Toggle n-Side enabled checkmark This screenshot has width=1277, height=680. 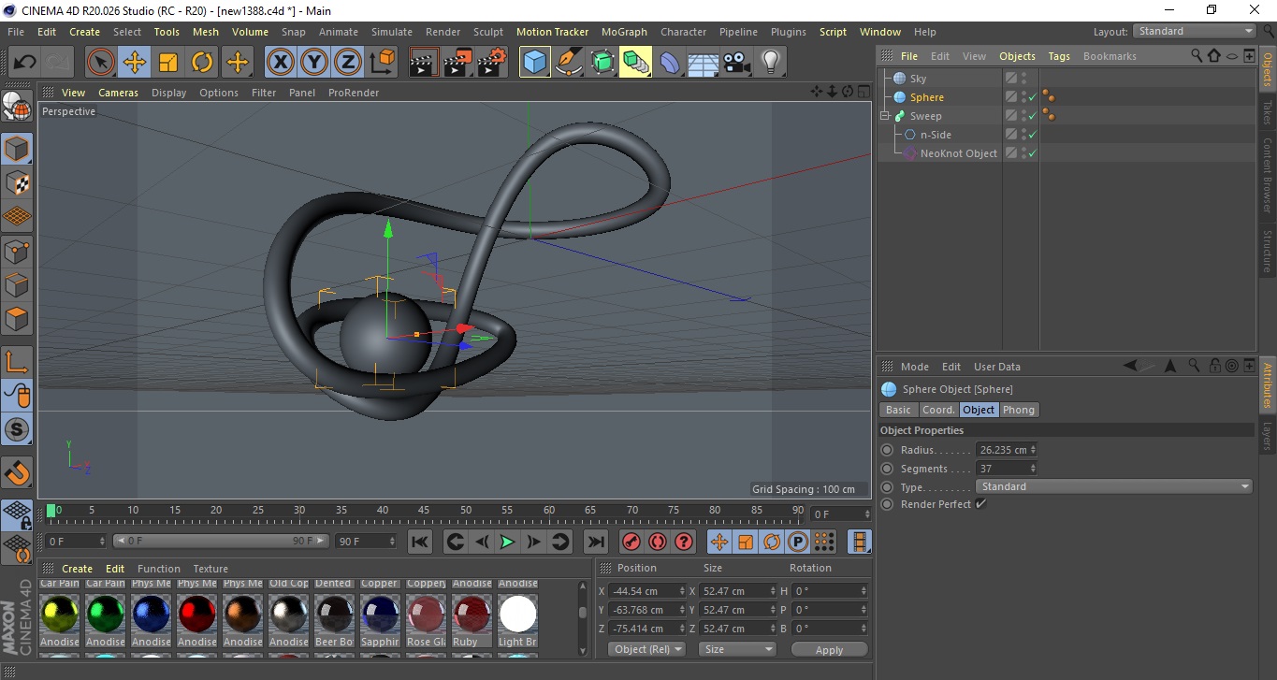point(1032,135)
